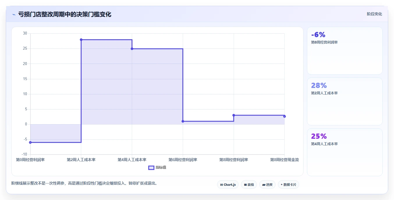394x200 pixels.
Task: Click the legend color box for 指标值
Action: pyautogui.click(x=151, y=167)
